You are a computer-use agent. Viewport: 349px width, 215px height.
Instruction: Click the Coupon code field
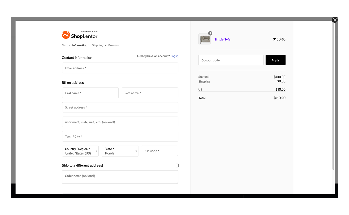[231, 60]
